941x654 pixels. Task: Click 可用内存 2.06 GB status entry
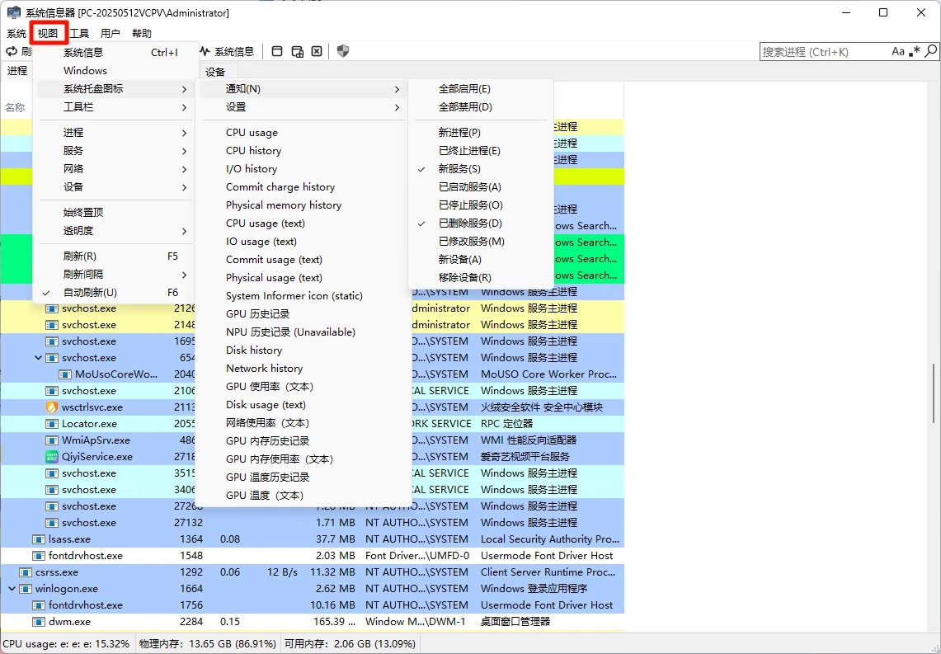pyautogui.click(x=350, y=644)
